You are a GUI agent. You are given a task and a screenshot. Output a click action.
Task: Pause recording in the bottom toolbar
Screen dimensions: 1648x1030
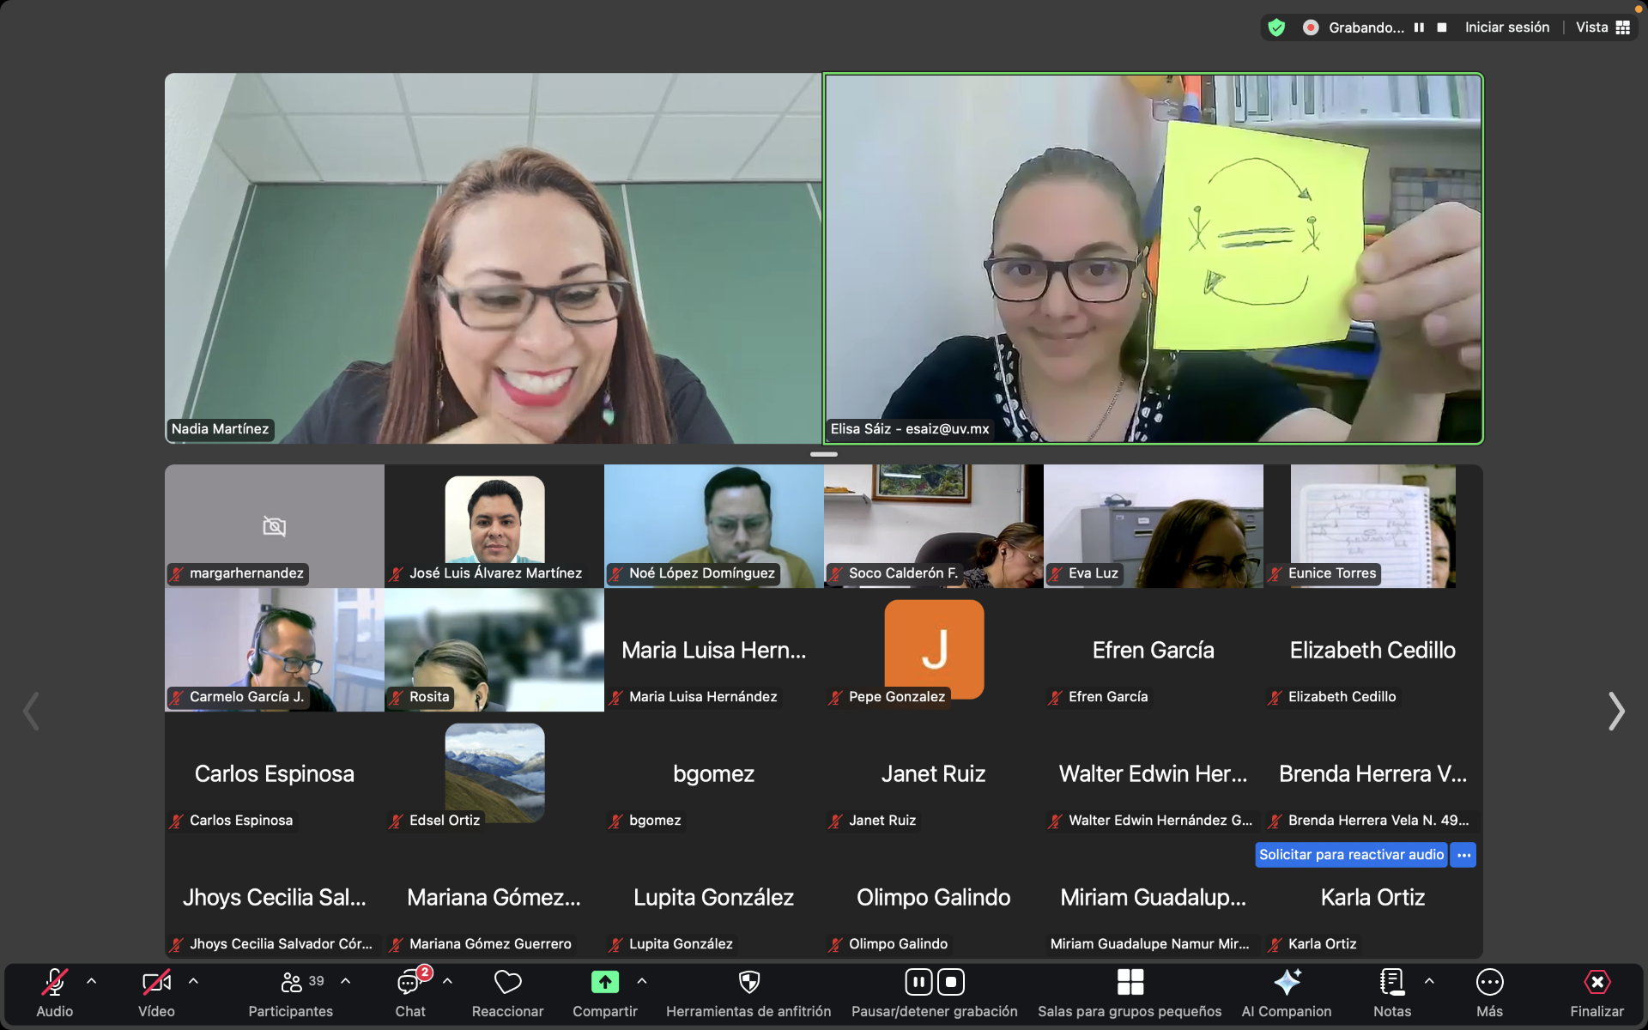[918, 982]
